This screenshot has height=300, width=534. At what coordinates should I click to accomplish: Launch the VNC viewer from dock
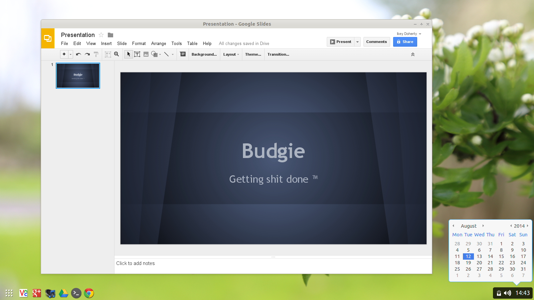point(23,293)
